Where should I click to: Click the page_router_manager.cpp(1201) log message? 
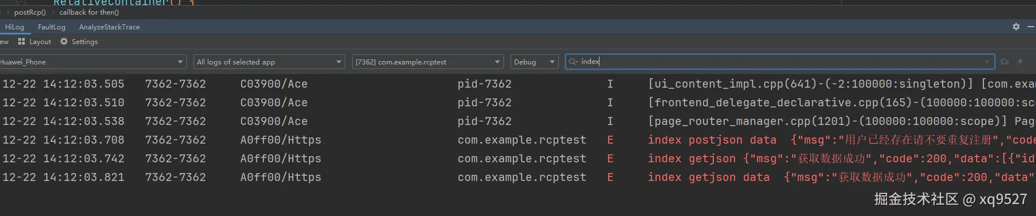(x=842, y=121)
